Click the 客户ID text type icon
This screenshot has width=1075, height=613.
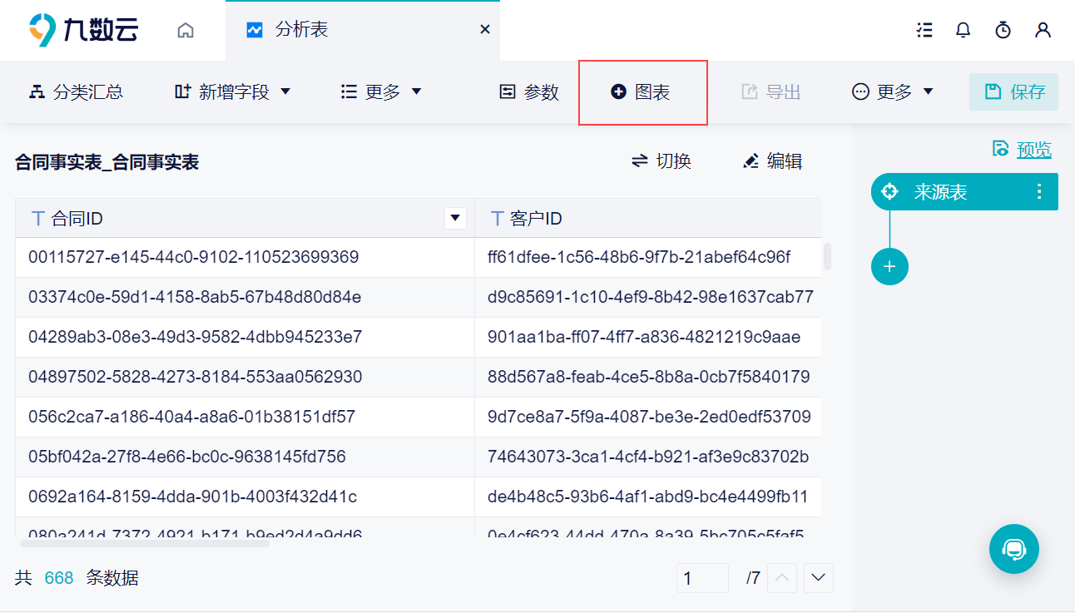click(x=497, y=219)
